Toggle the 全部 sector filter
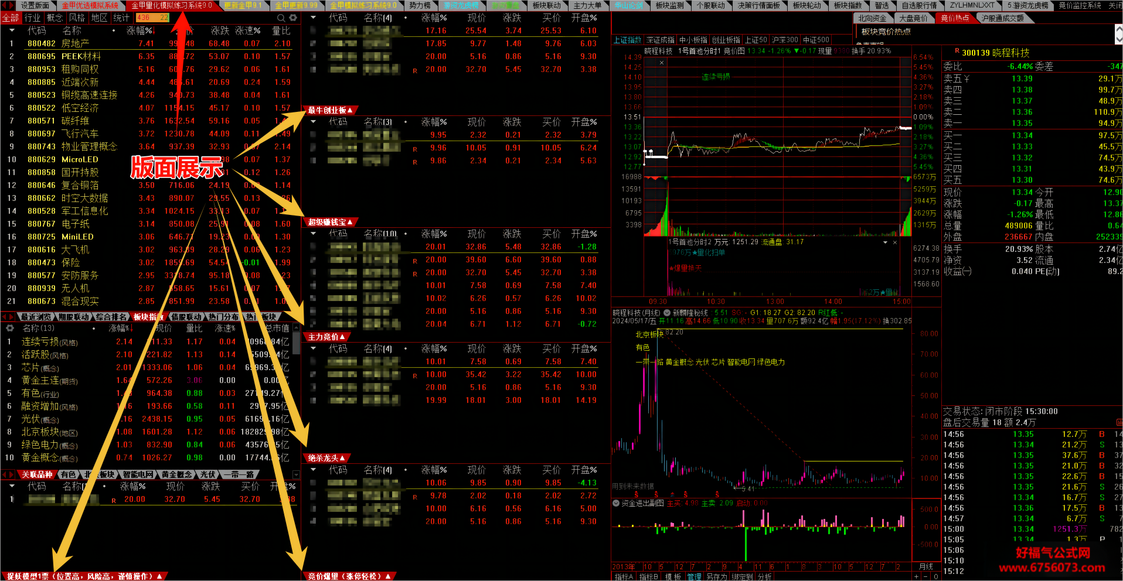Image resolution: width=1123 pixels, height=581 pixels. click(11, 18)
